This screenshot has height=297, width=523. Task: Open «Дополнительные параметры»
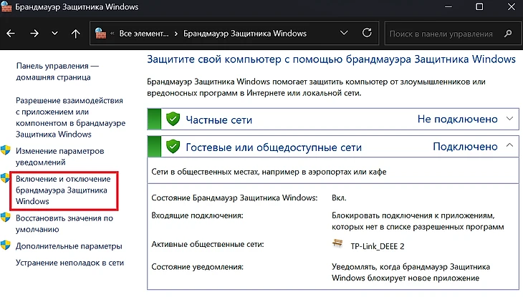(x=69, y=246)
